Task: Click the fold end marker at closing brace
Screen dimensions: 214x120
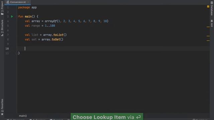Action: tap(17, 53)
